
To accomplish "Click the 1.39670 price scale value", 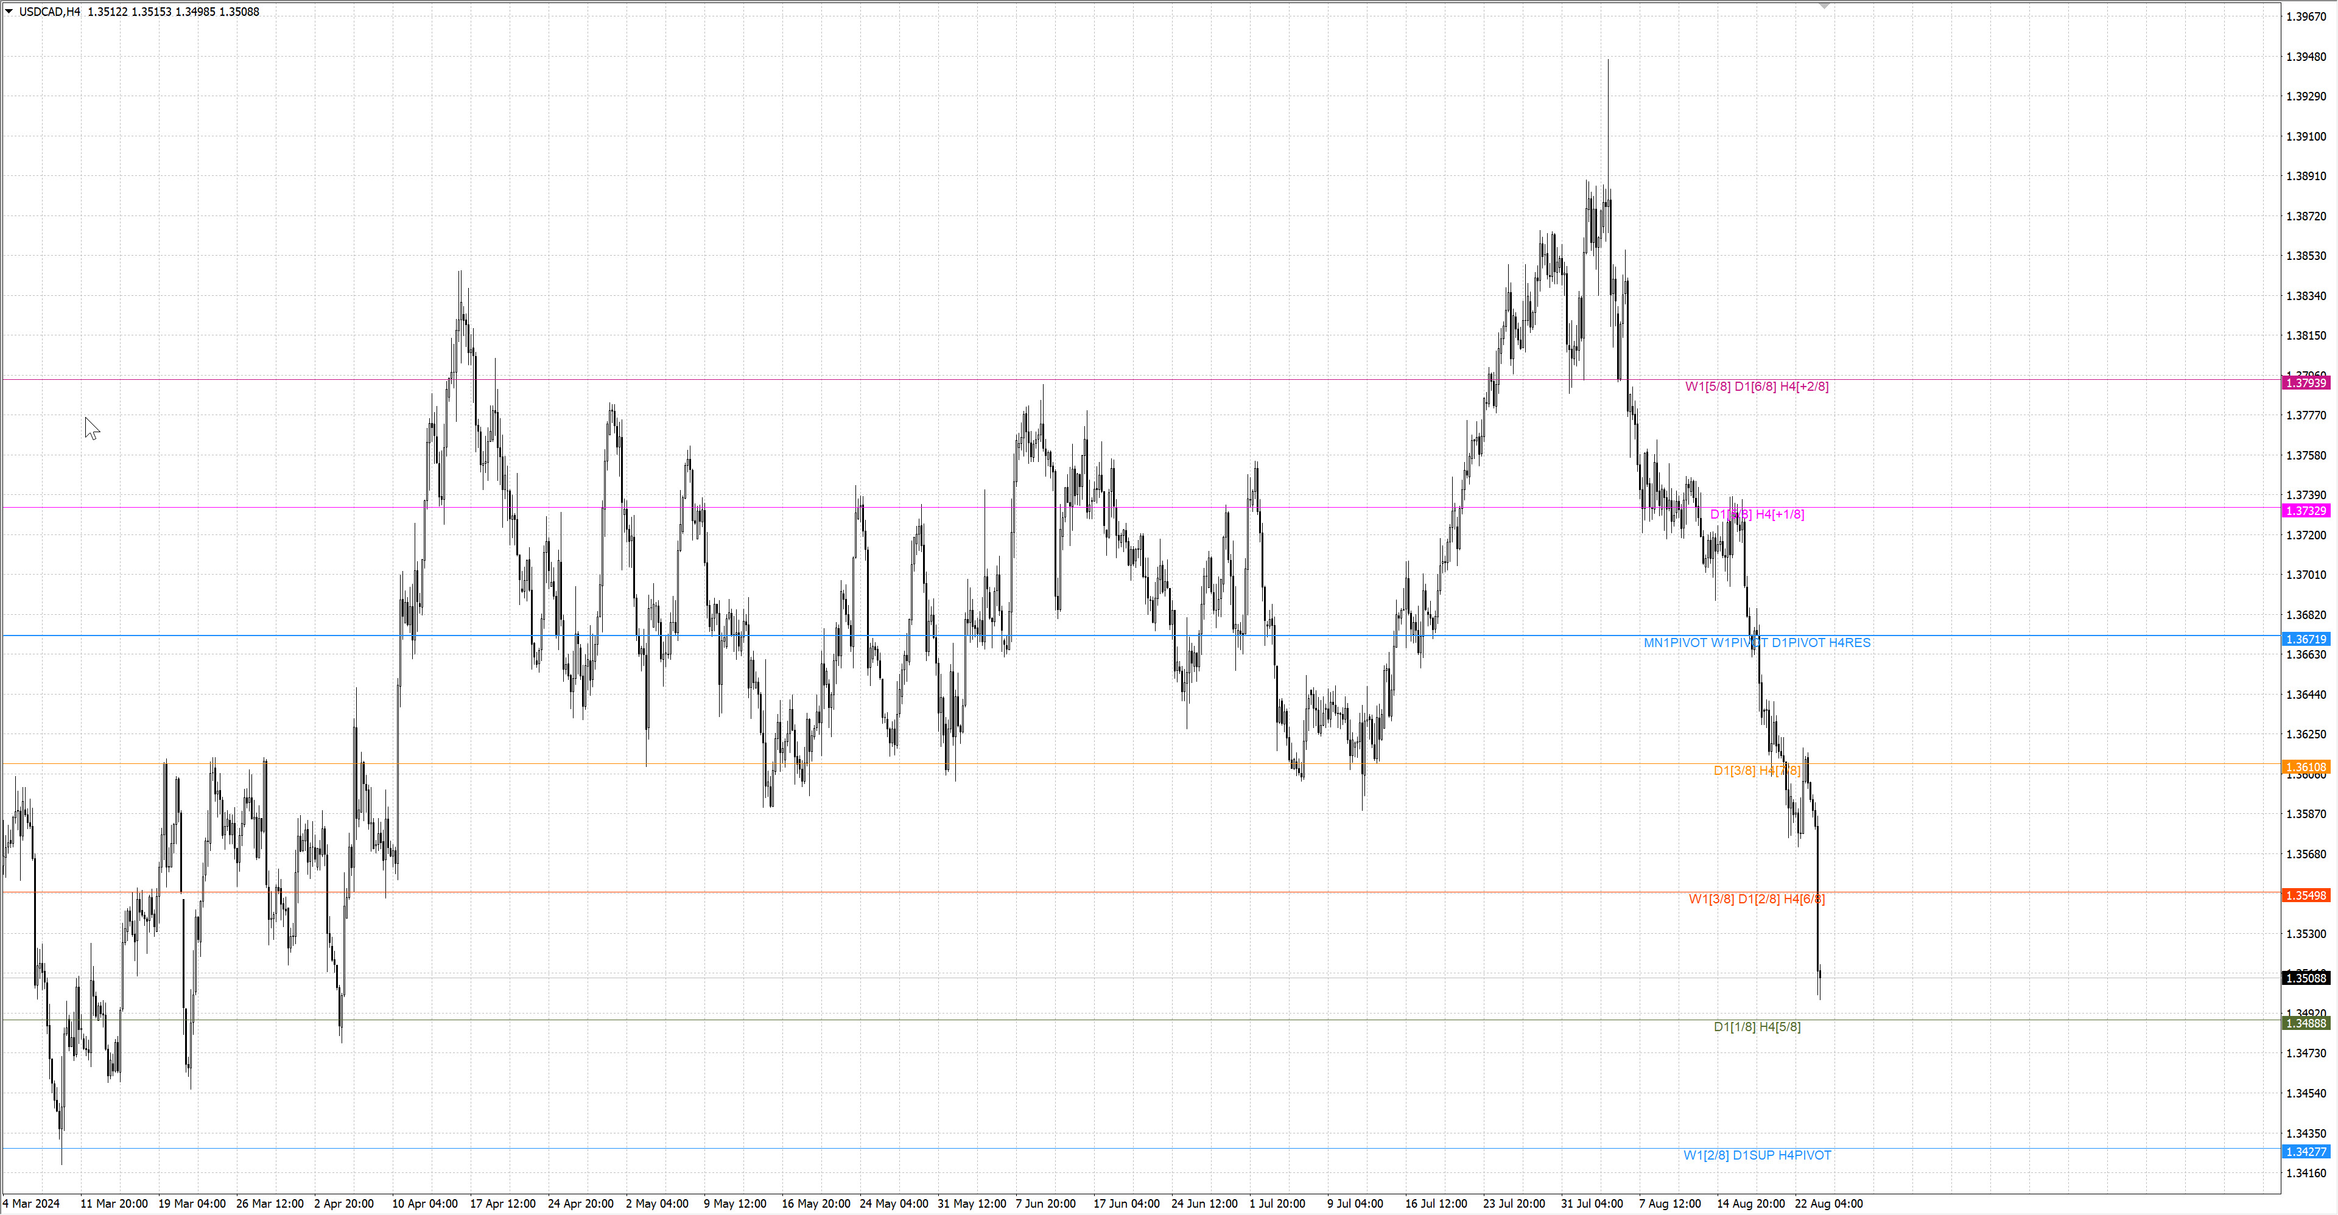I will tap(2305, 16).
